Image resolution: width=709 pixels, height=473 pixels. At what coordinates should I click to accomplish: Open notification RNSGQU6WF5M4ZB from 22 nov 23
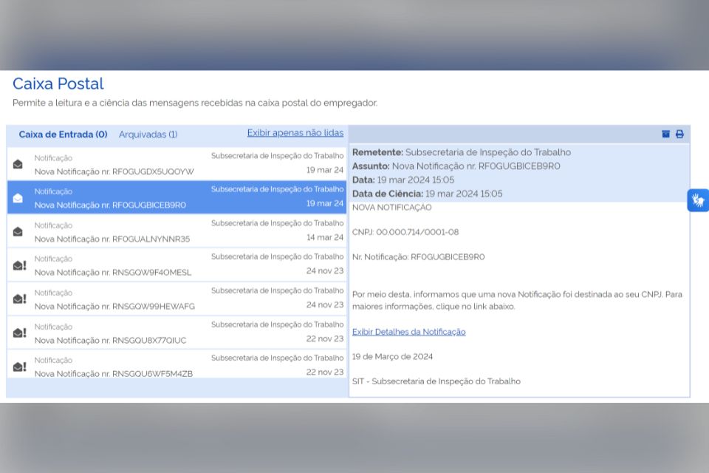pos(177,366)
